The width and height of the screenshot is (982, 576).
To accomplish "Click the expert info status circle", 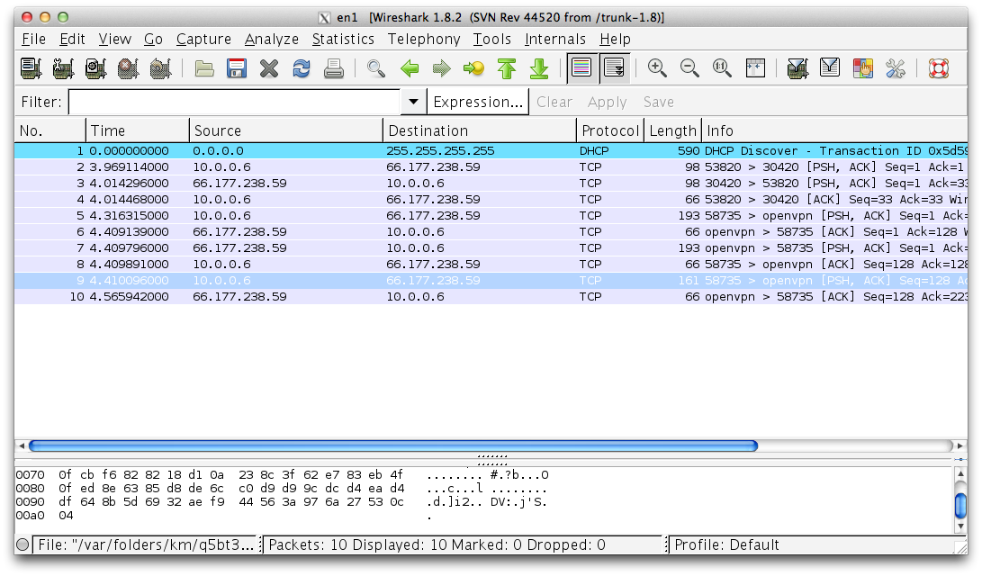I will click(x=23, y=544).
